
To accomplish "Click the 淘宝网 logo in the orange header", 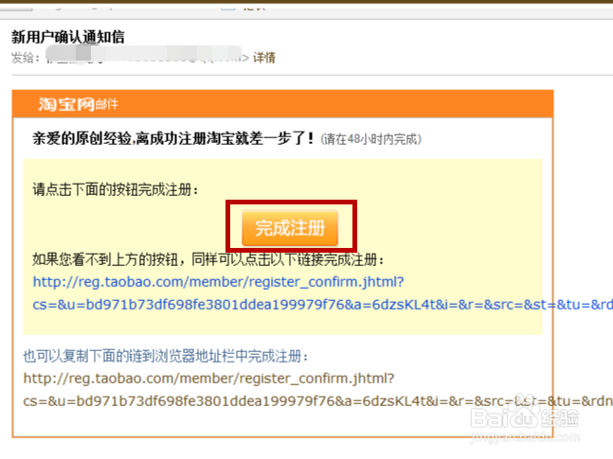I will 66,104.
